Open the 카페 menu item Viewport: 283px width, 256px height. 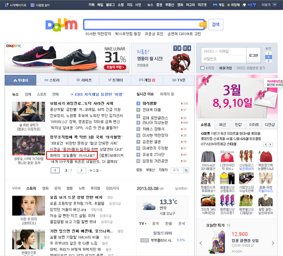tap(91, 5)
